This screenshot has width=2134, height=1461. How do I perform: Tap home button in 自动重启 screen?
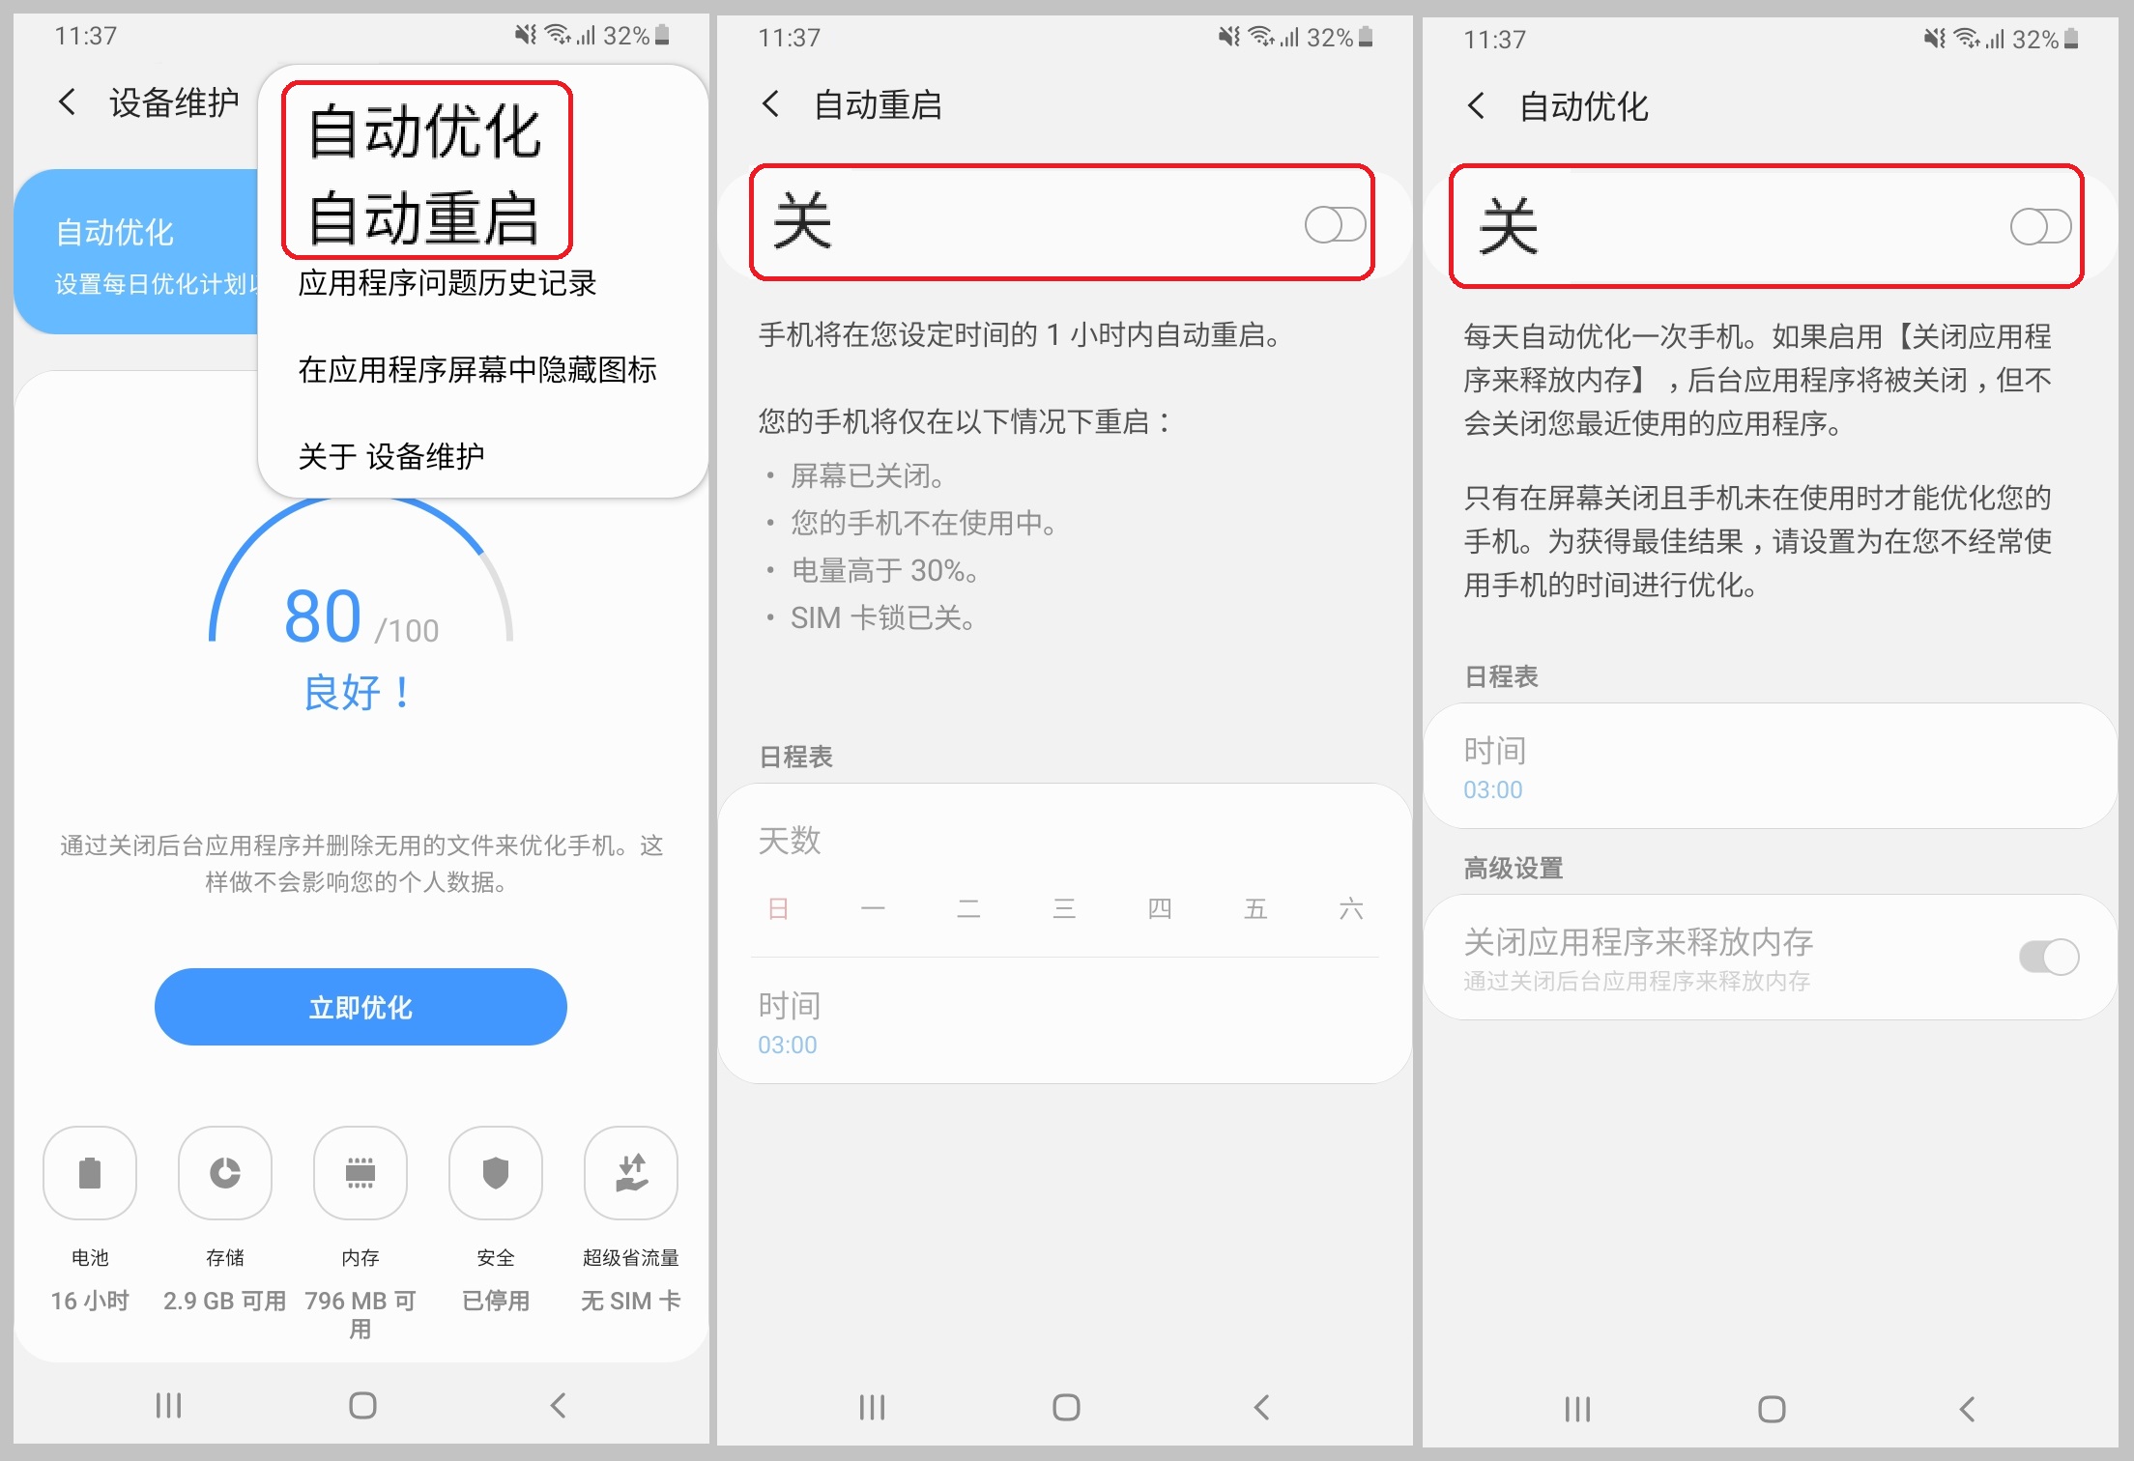pos(1066,1407)
